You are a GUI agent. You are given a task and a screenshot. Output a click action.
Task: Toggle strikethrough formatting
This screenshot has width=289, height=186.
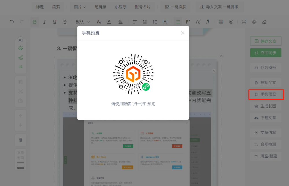coord(65,22)
